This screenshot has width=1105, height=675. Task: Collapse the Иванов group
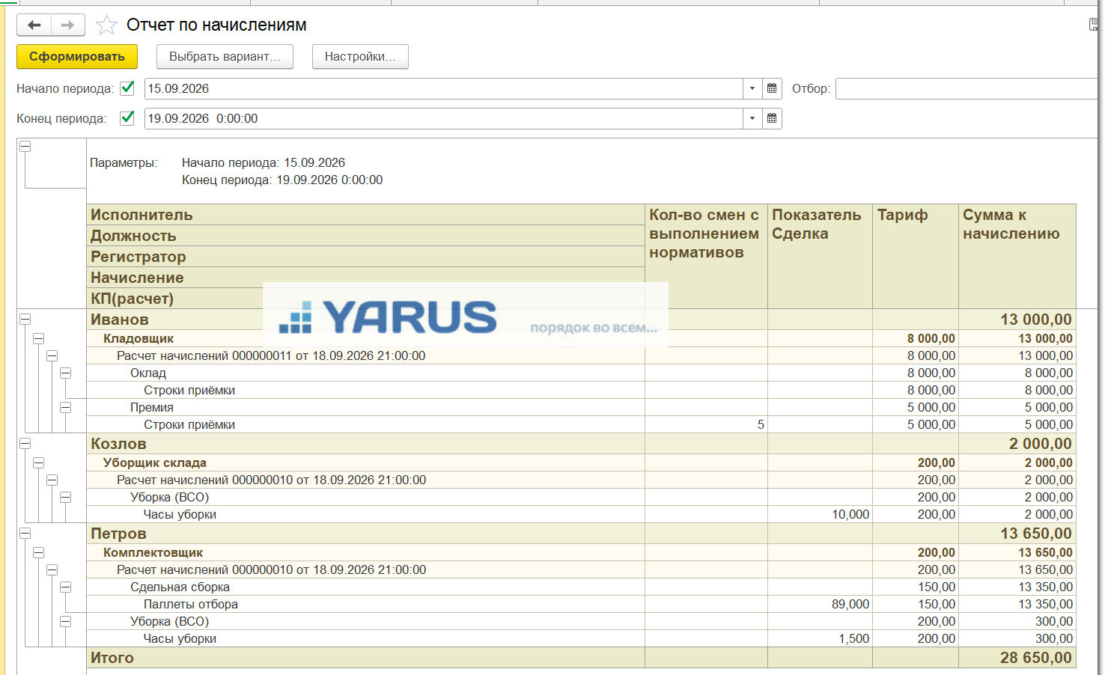tap(25, 320)
